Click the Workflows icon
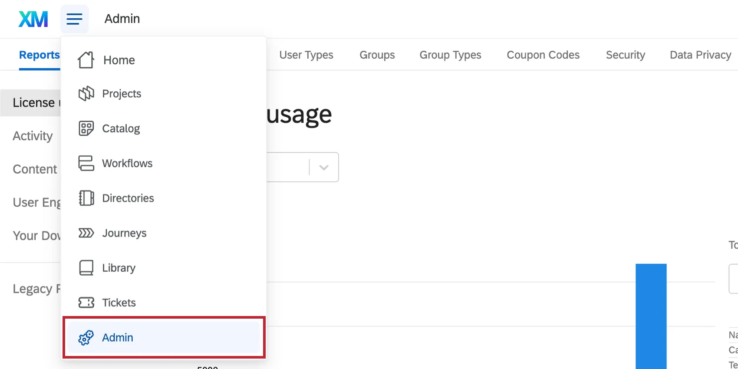 point(86,163)
